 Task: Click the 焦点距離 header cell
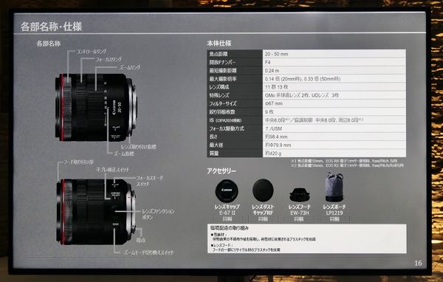(235, 54)
